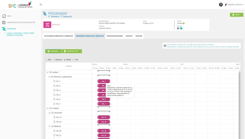This screenshot has width=245, height=139.
Task: Select version 1 badge
Action: pyautogui.click(x=178, y=28)
